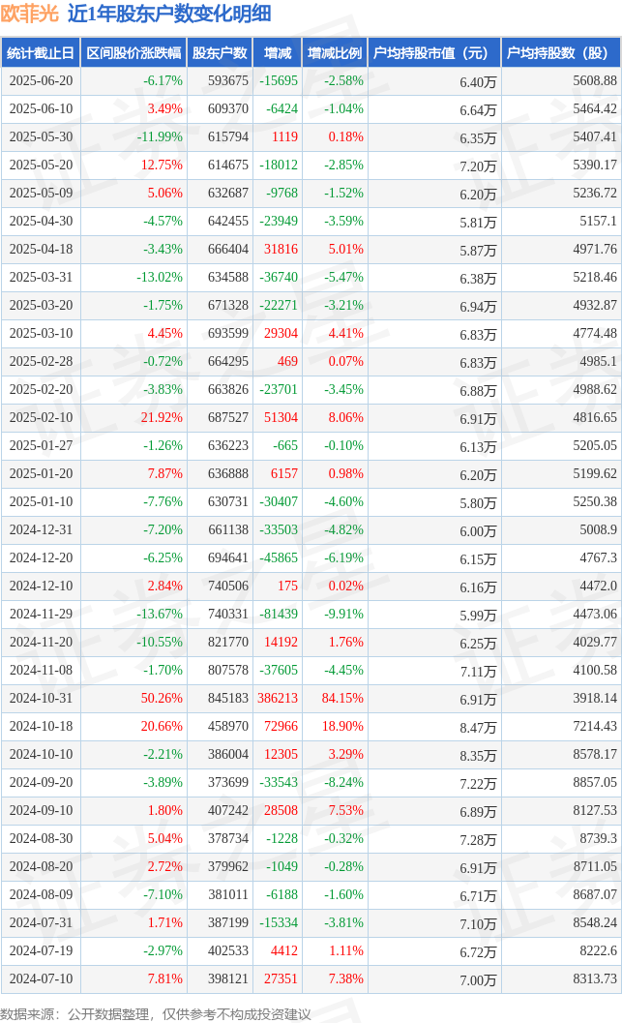Select the 区间股价涨跌幅 column header
The image size is (622, 1023).
pos(133,53)
